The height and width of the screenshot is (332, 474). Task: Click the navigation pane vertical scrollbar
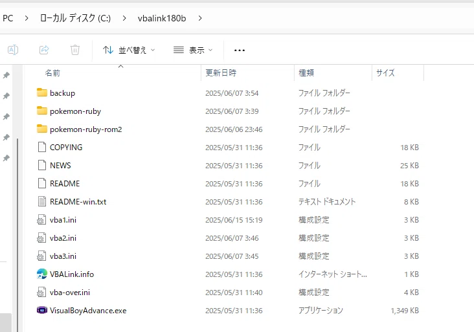tap(17, 235)
